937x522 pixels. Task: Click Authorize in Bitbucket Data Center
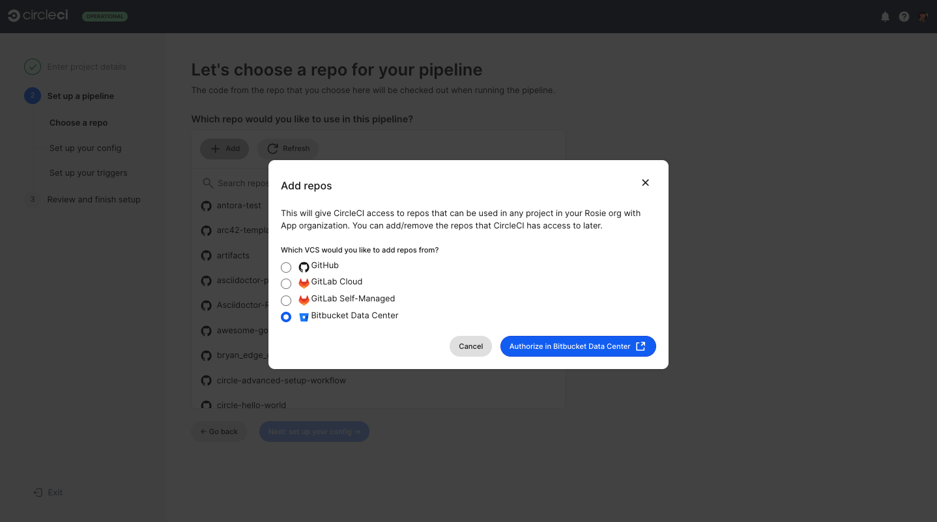coord(578,346)
